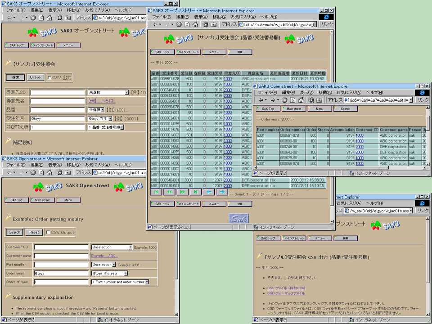432x324 pixels.
Task: Click the Customer name input field
Action: tap(61, 256)
